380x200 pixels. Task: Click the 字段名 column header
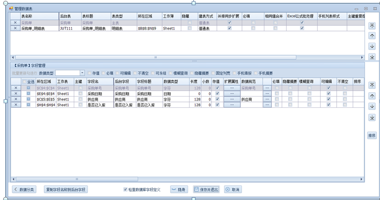tap(100, 82)
